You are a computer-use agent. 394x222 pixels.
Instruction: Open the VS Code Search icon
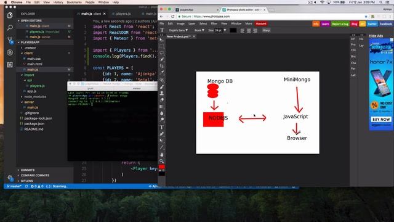[10, 27]
